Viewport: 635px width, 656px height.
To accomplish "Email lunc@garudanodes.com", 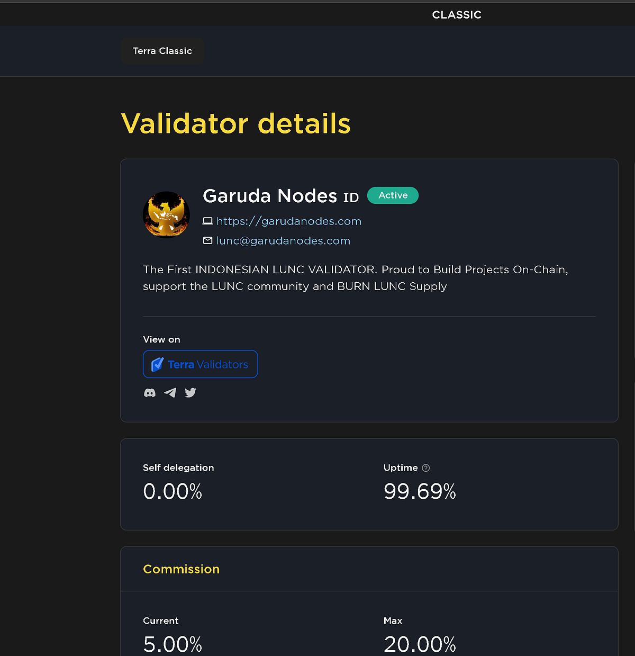I will point(283,240).
